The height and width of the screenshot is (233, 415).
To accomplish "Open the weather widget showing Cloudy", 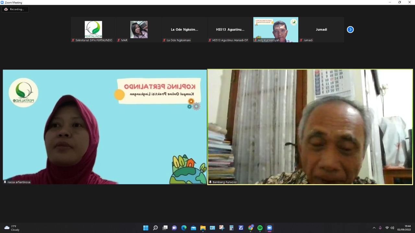I will pos(12,228).
